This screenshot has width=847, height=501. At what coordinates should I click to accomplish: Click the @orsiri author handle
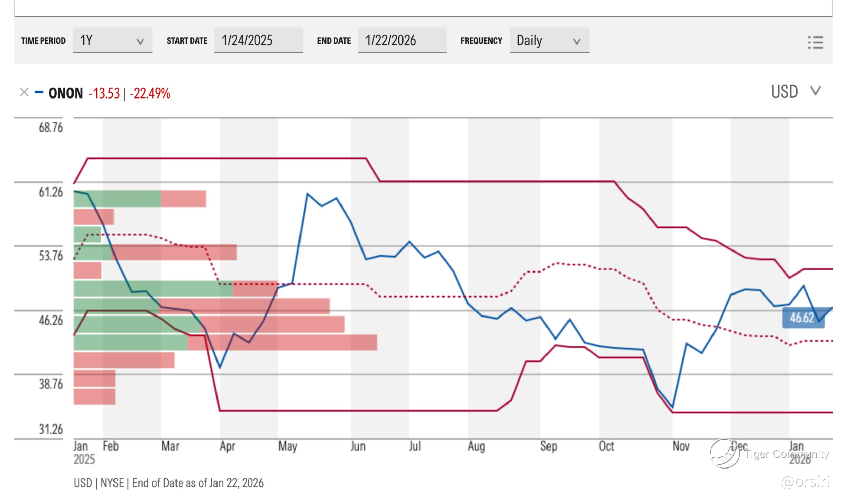point(805,482)
